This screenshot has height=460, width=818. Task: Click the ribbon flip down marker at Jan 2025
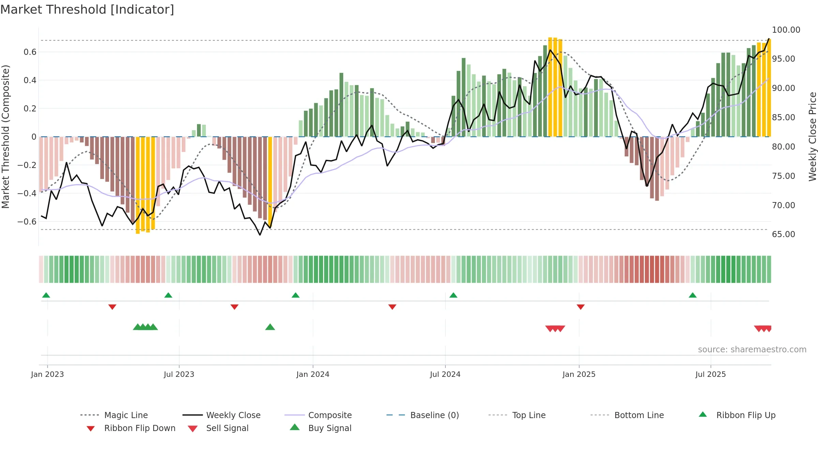pos(581,307)
